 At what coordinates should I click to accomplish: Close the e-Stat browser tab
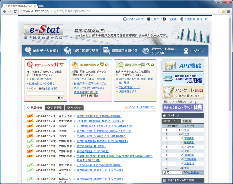click(x=35, y=6)
